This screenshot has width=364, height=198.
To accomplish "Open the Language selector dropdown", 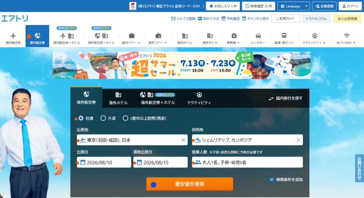I will click(x=294, y=6).
